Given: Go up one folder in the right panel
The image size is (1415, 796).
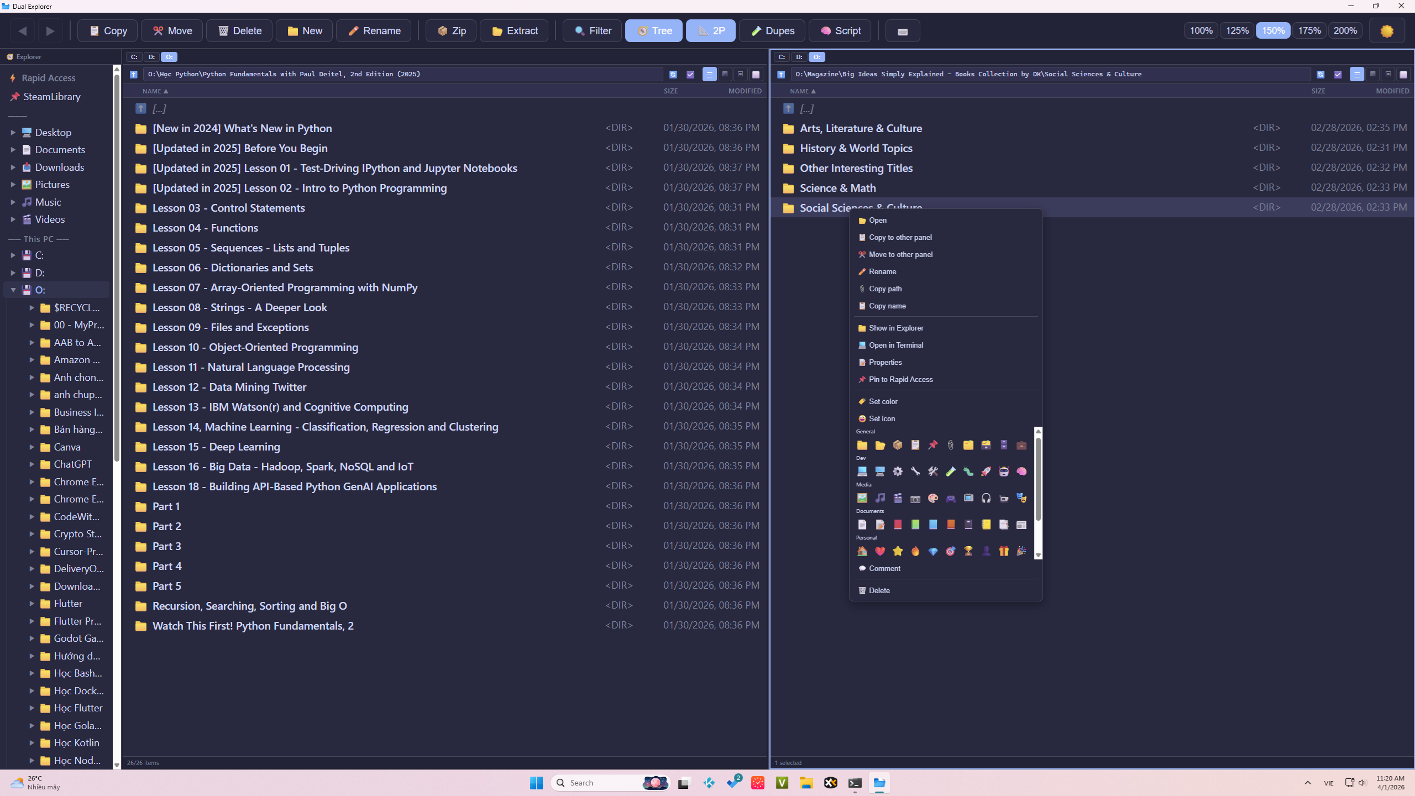Looking at the screenshot, I should click(781, 74).
